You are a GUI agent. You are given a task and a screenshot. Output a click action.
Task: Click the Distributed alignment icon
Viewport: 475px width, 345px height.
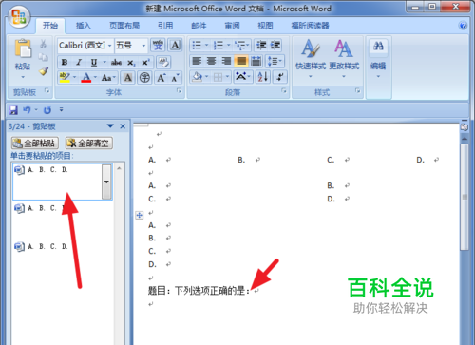click(x=256, y=61)
